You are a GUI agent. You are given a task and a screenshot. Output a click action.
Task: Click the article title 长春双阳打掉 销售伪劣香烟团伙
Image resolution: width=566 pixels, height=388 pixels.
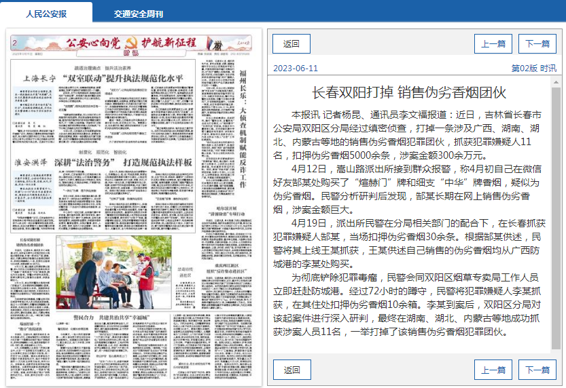pyautogui.click(x=409, y=92)
